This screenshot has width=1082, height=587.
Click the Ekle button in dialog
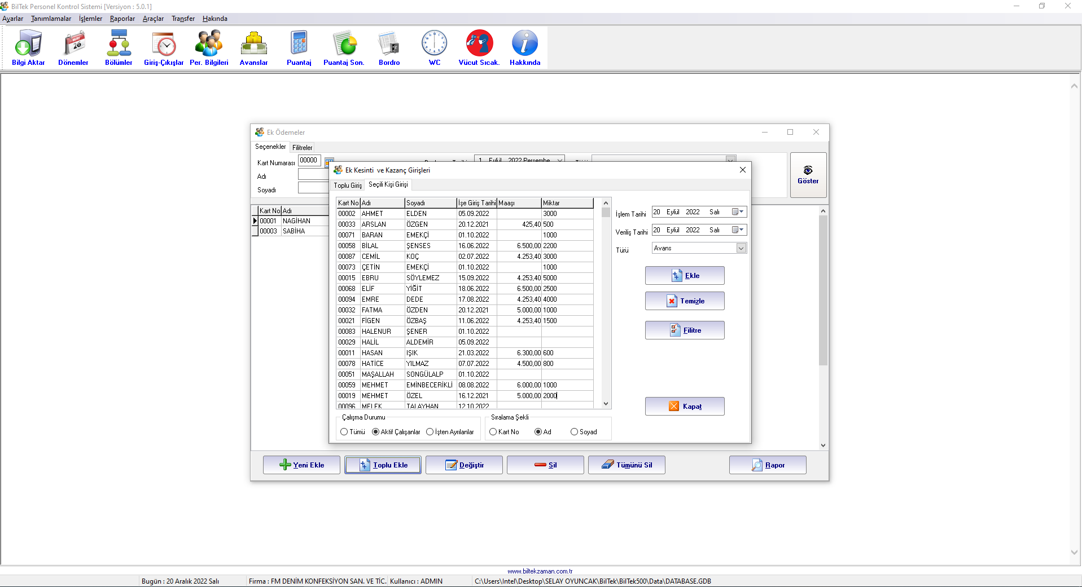(685, 276)
